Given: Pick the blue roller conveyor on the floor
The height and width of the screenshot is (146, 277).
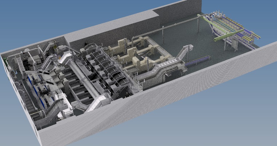Looking at the screenshot, I should (198, 61).
